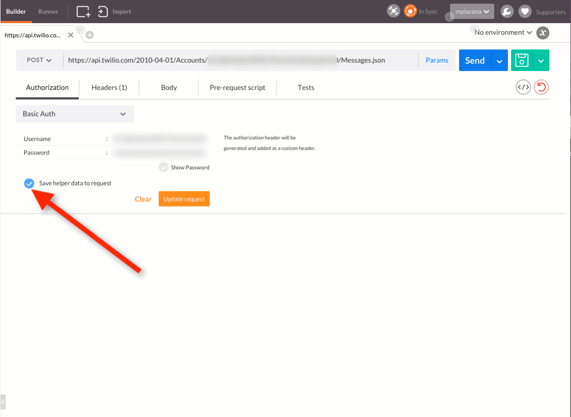This screenshot has height=417, width=571.
Task: Select the Headers (1) tab
Action: pyautogui.click(x=109, y=87)
